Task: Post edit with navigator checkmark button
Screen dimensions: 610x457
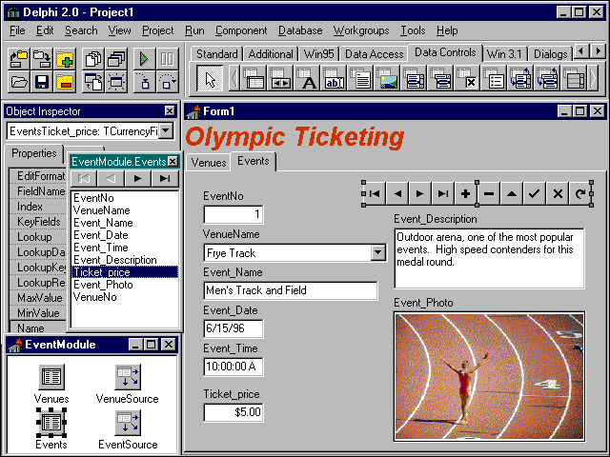Action: click(535, 193)
